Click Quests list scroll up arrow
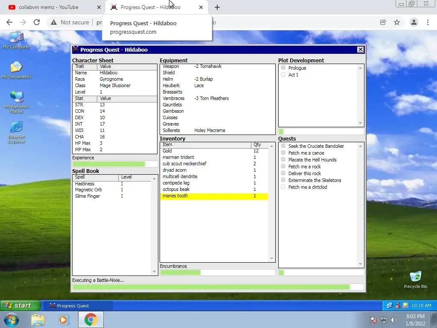 tap(360, 146)
